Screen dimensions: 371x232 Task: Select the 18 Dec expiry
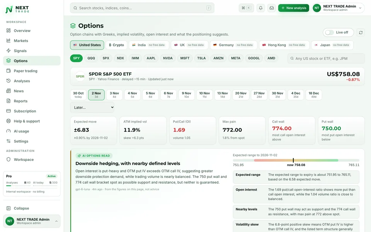[314, 95]
